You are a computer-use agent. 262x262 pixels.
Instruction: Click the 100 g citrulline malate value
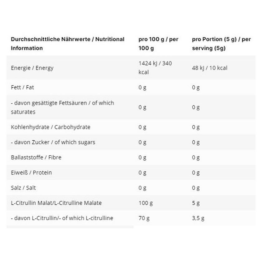pos(146,203)
